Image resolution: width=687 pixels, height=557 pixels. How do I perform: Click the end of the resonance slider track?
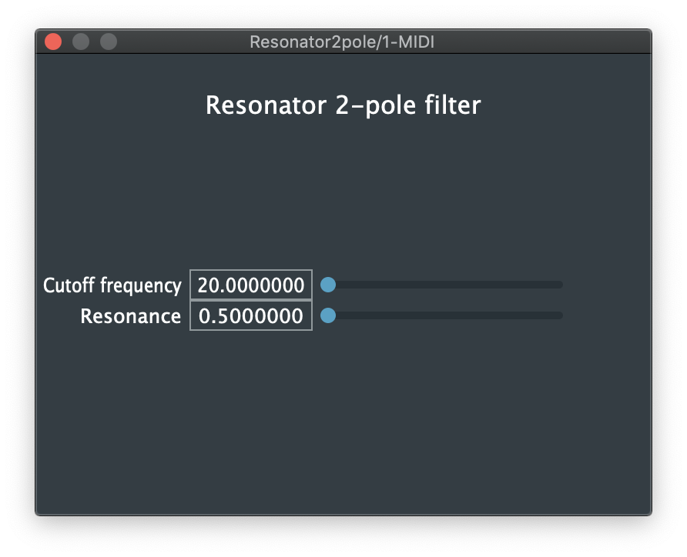pos(558,315)
